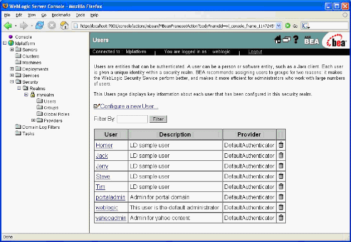Image resolution: width=351 pixels, height=242 pixels.
Task: Click the Logout link
Action: (x=255, y=52)
